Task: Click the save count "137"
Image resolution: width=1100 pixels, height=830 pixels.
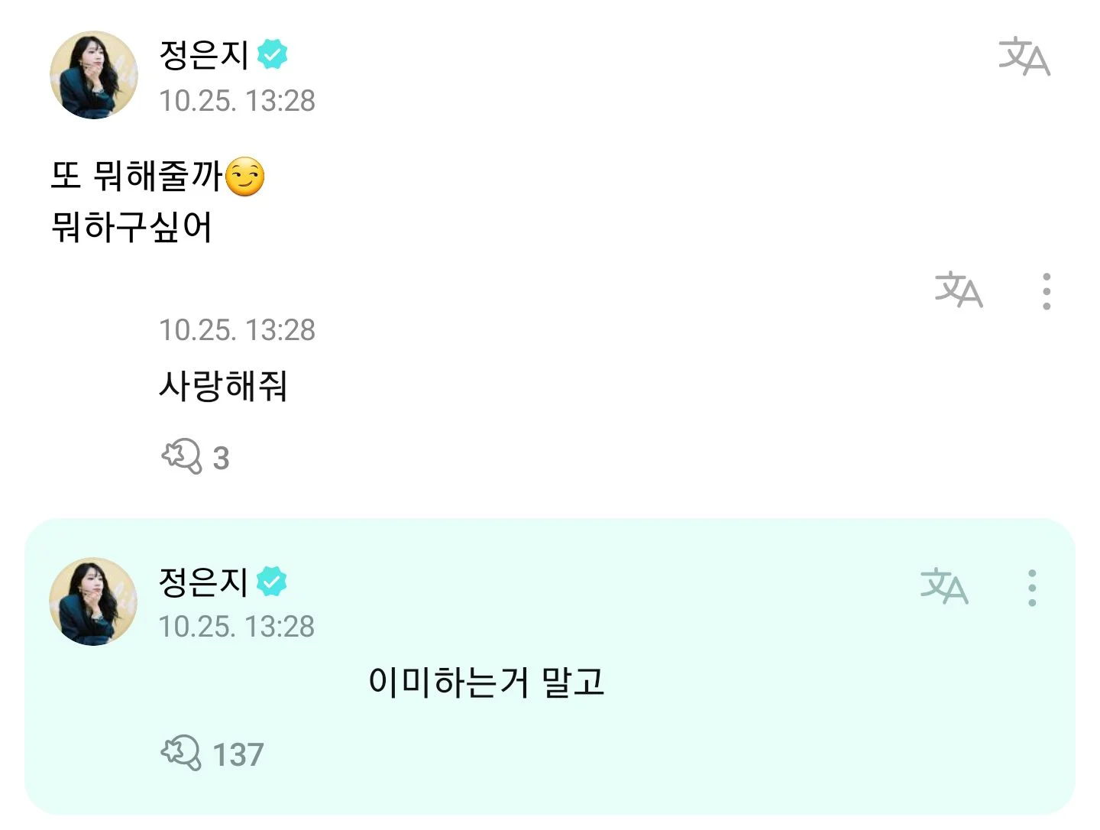Action: point(238,754)
